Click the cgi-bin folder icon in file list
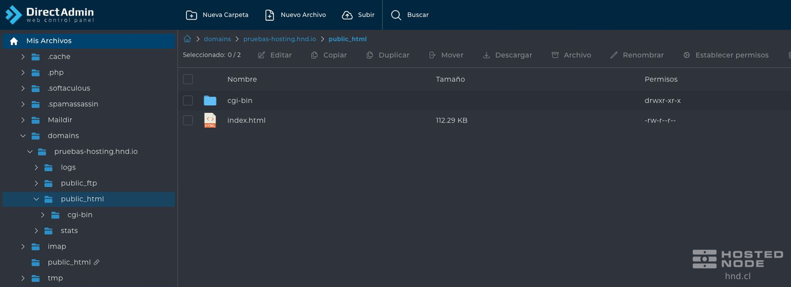This screenshot has width=791, height=287. coord(210,101)
